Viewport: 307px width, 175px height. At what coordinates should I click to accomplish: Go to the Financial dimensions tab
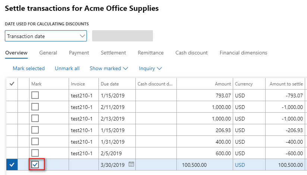[243, 53]
